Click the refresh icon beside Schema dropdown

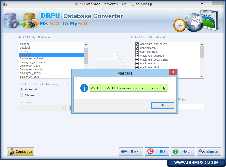click(70, 108)
